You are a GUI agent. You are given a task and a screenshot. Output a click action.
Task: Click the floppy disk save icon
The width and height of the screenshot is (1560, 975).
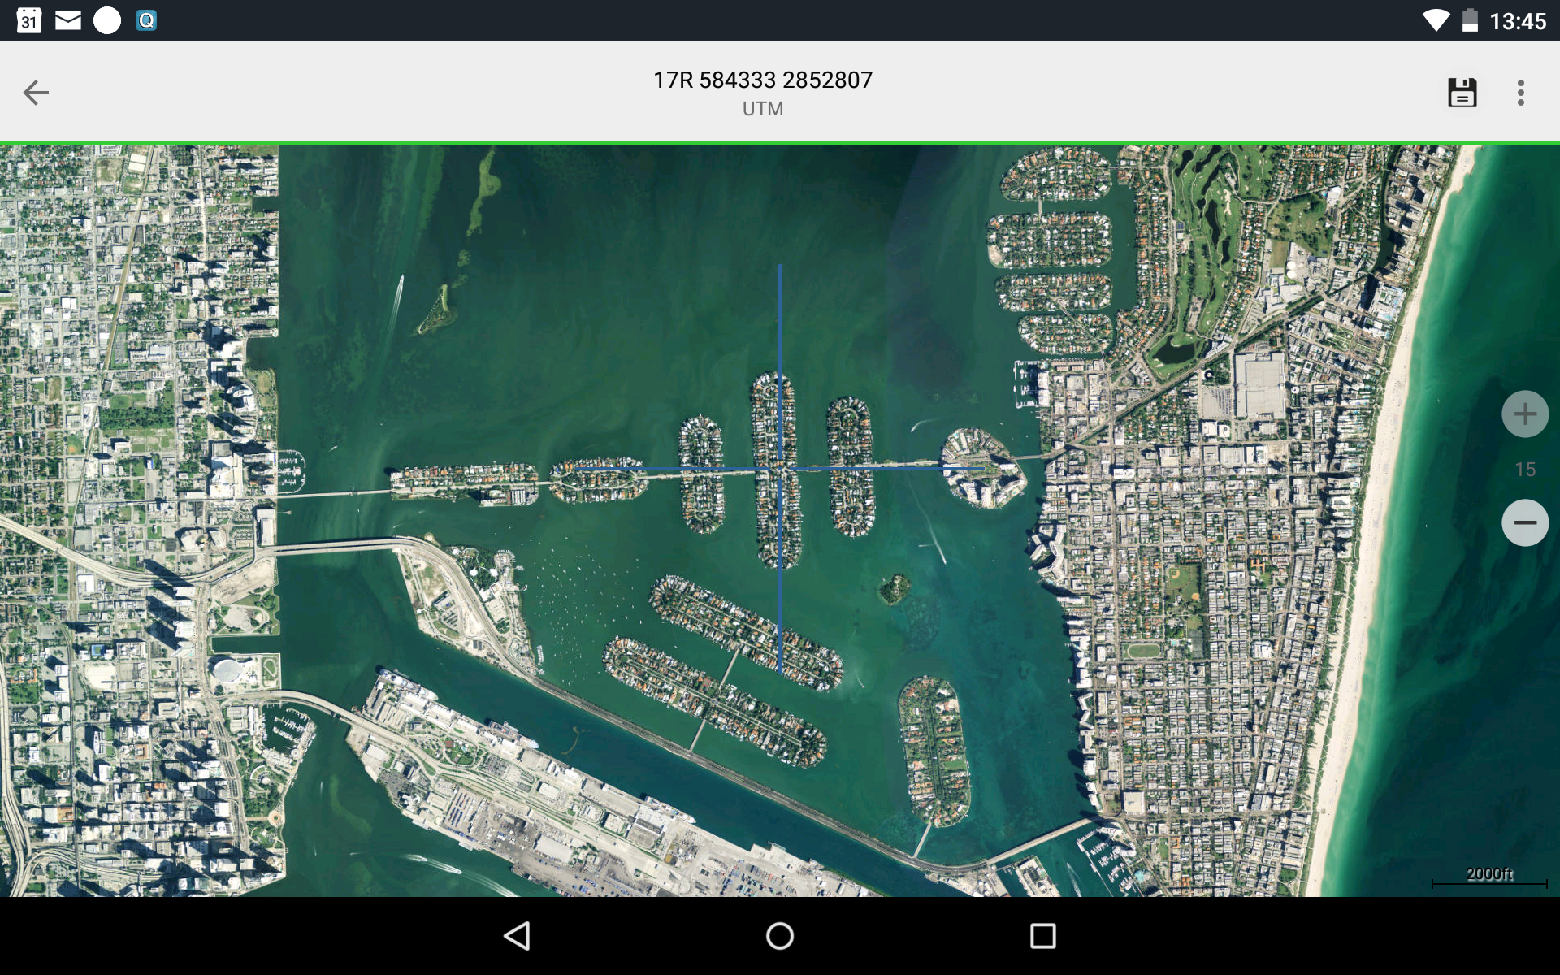point(1462,93)
